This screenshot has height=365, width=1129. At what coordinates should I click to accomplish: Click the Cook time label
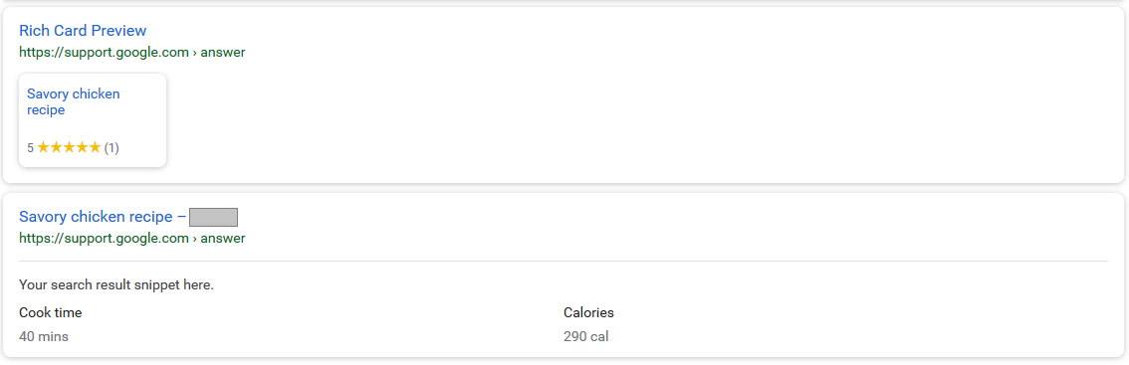click(51, 313)
